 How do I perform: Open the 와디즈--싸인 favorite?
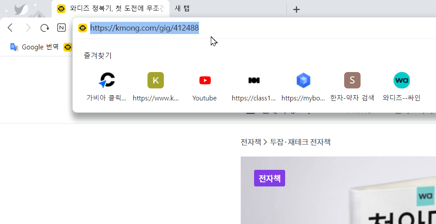(x=401, y=87)
